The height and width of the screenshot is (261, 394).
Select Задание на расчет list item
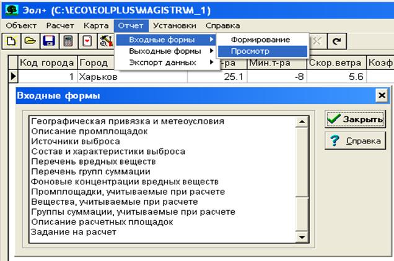72,232
